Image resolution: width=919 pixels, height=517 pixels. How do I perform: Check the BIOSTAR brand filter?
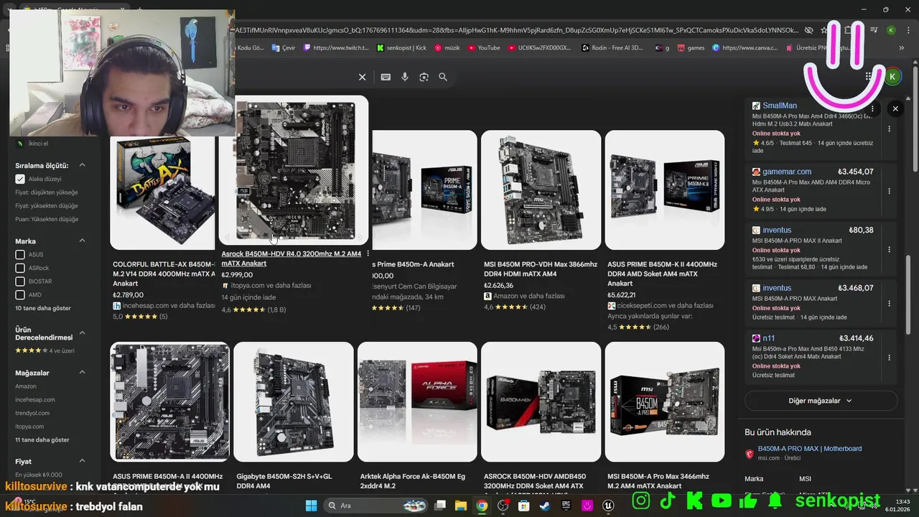point(20,281)
